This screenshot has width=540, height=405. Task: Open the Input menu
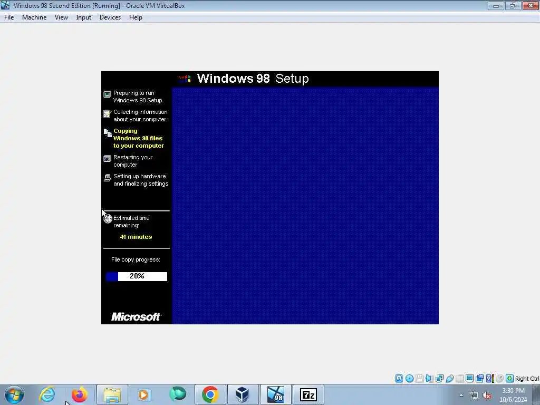[x=83, y=17]
